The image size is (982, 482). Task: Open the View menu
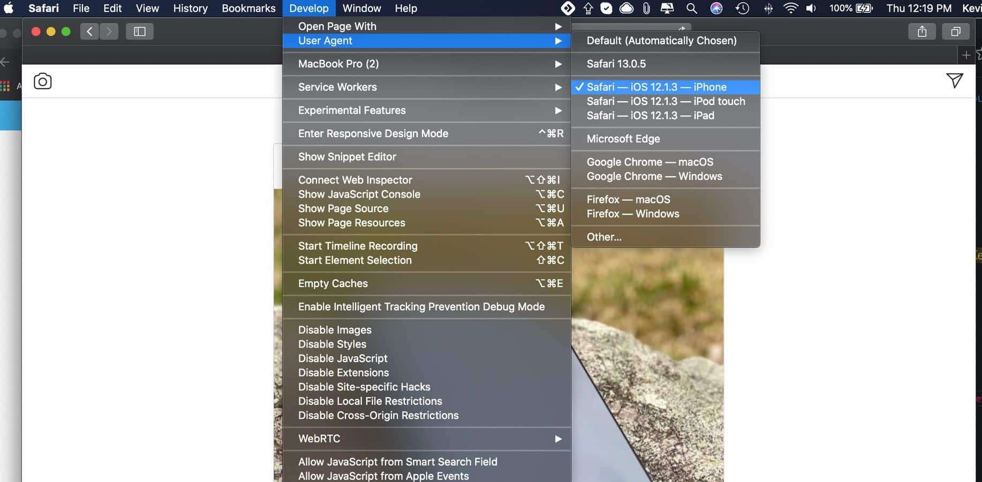(x=147, y=8)
